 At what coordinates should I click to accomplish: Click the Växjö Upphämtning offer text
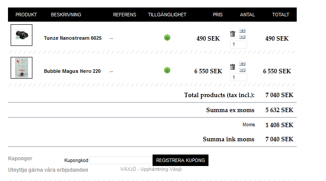click(151, 169)
